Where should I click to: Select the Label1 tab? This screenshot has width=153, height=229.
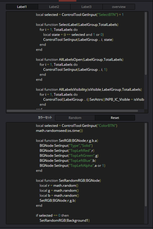[22, 7]
